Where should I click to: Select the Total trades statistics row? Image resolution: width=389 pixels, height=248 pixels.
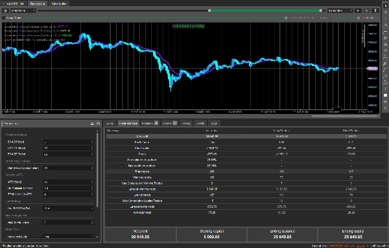point(246,172)
